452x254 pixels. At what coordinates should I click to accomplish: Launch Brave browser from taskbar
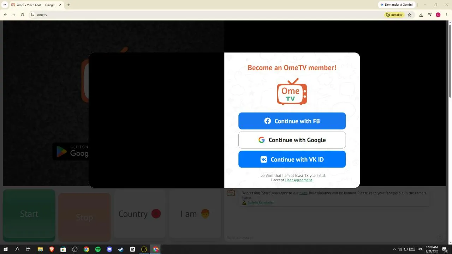[52, 249]
